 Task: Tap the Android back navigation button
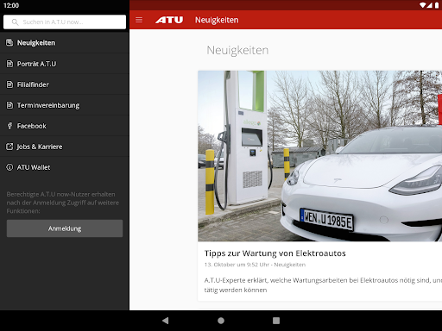click(166, 321)
